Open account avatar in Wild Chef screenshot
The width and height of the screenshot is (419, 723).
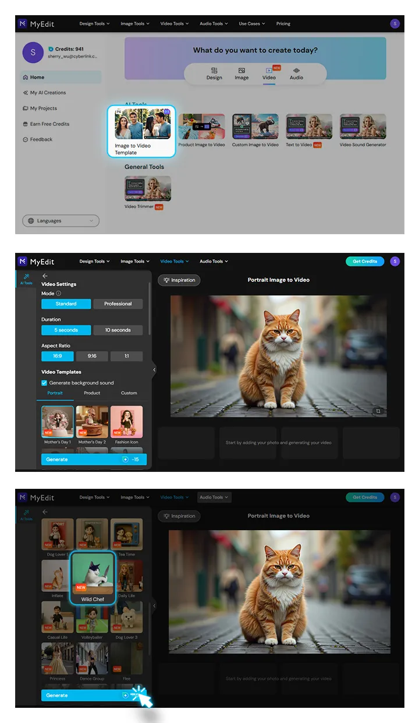pos(395,498)
